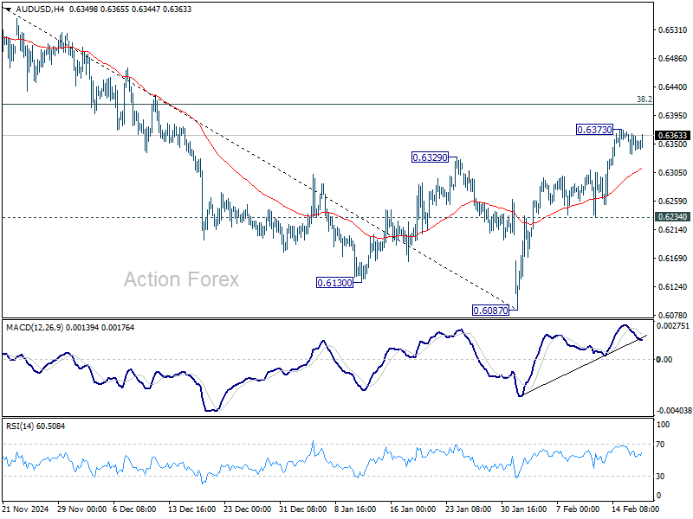Screen dimensions: 693x519
Task: Click the 38.2 Fibonacci level label
Action: (644, 99)
